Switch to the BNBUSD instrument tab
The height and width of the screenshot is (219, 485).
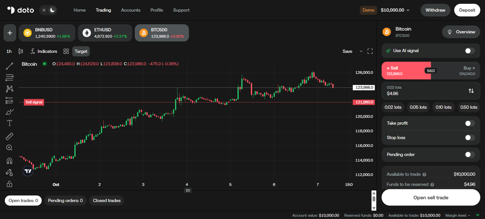coord(47,33)
